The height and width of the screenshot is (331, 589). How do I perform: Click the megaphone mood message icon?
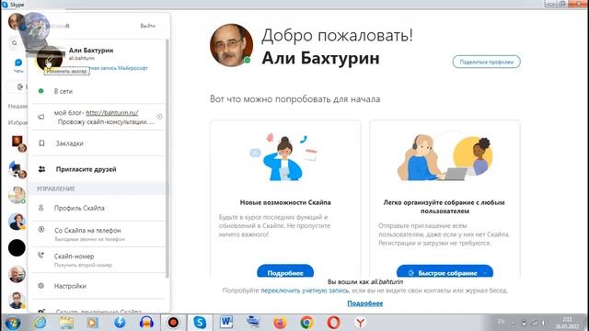click(41, 117)
